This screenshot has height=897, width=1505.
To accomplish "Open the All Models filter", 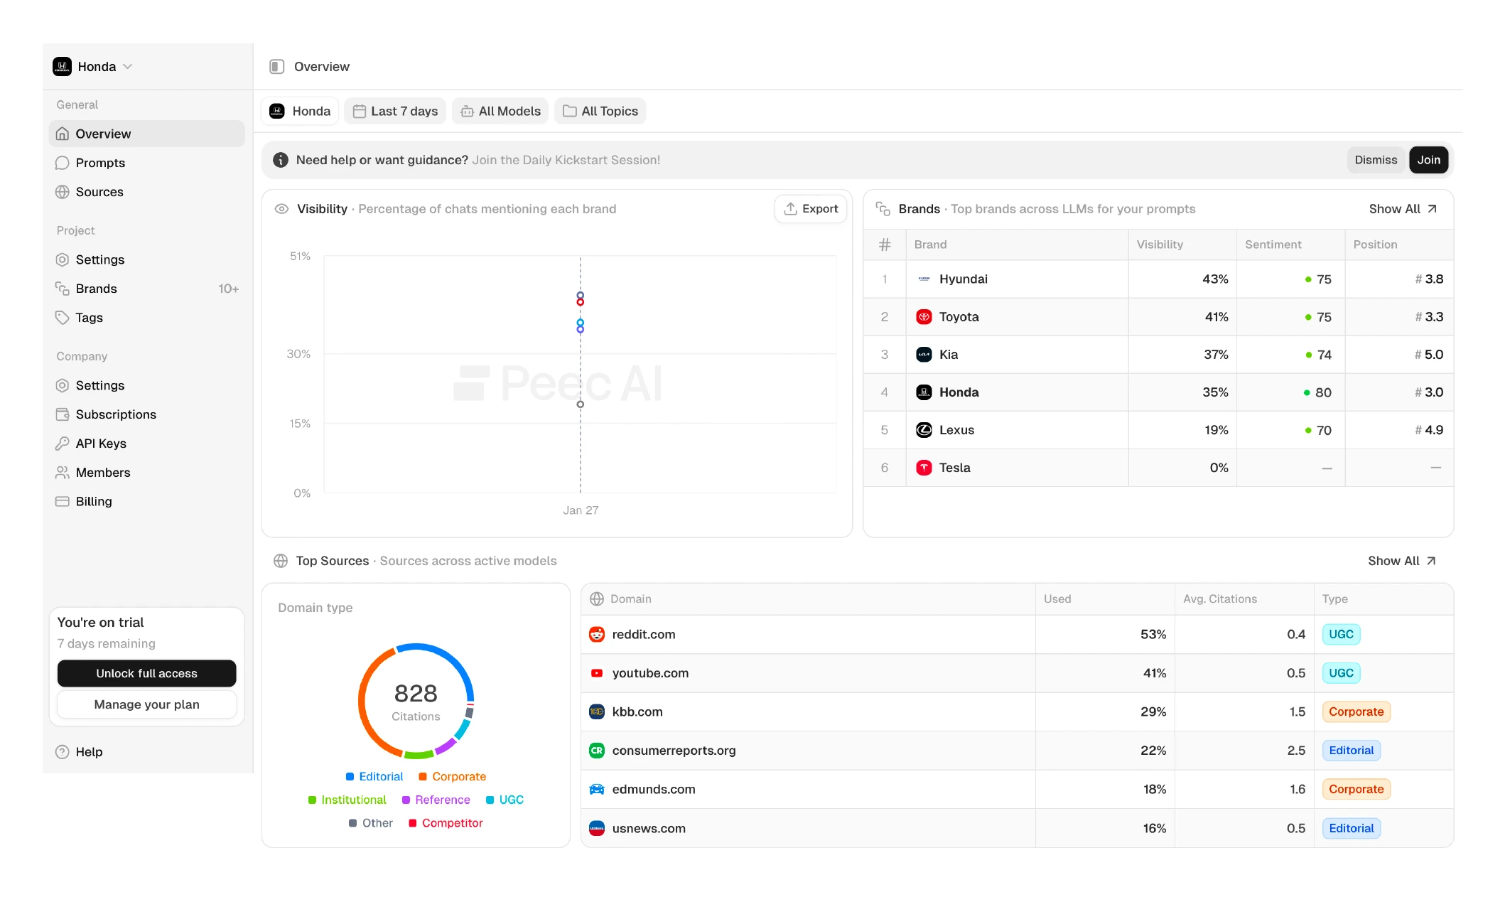I will pyautogui.click(x=500, y=111).
